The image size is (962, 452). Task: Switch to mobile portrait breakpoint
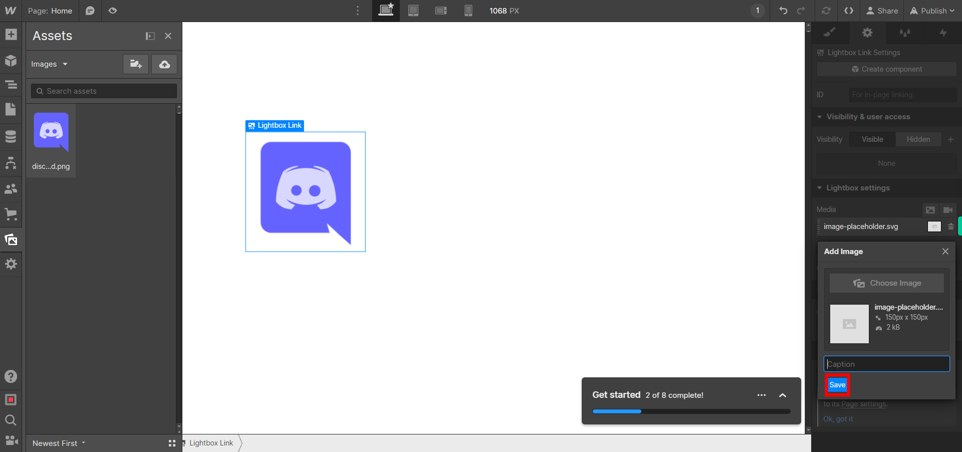click(x=468, y=11)
